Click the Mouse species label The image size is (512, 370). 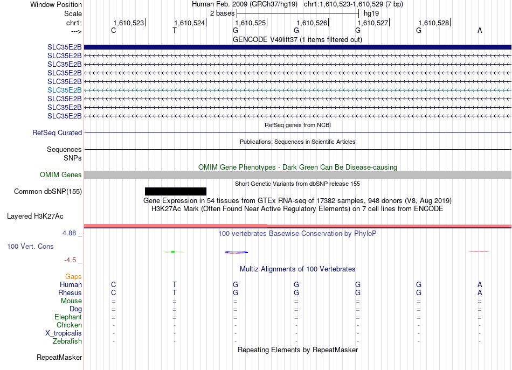click(x=71, y=301)
